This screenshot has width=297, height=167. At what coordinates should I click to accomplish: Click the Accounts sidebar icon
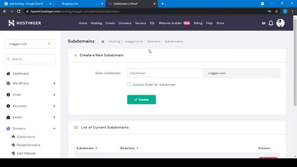pos(8,106)
